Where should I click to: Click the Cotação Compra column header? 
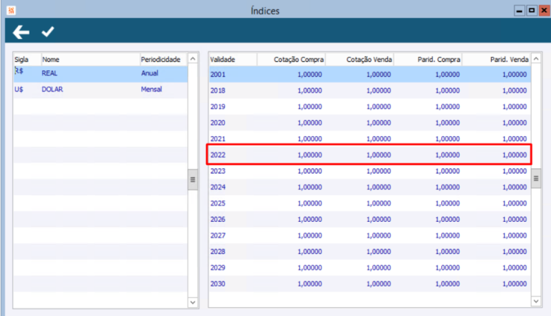click(291, 59)
